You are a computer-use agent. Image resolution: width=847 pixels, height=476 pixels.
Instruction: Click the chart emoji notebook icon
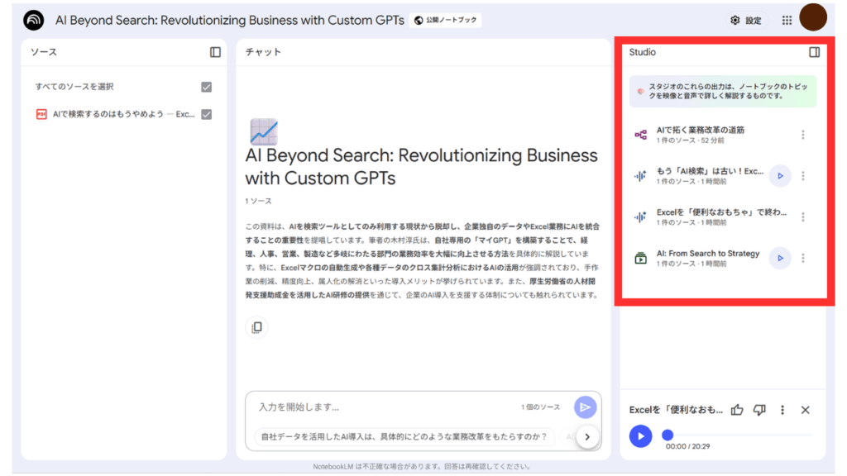coord(264,131)
